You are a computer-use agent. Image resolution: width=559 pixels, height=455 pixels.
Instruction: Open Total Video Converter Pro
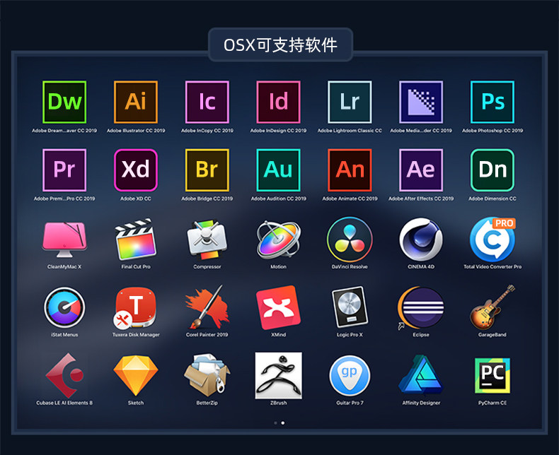click(x=492, y=240)
